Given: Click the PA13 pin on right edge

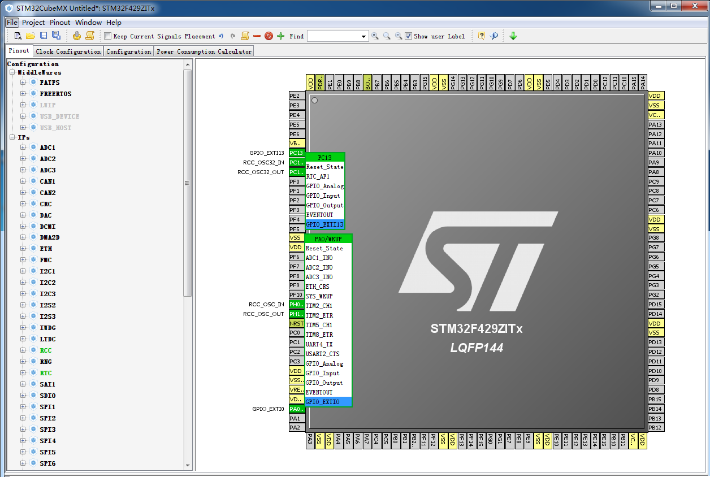Looking at the screenshot, I should (x=656, y=124).
